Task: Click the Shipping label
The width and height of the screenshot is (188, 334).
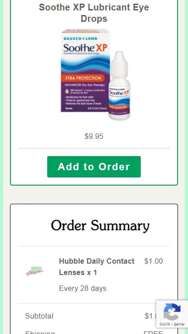Action: click(x=40, y=332)
